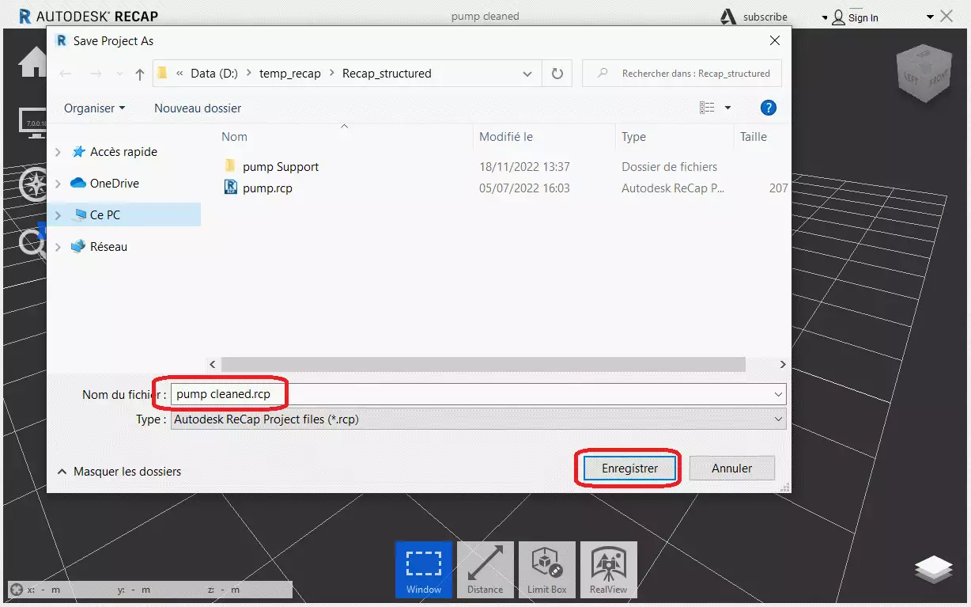Open the Type file format dropdown
The height and width of the screenshot is (607, 971).
point(478,419)
